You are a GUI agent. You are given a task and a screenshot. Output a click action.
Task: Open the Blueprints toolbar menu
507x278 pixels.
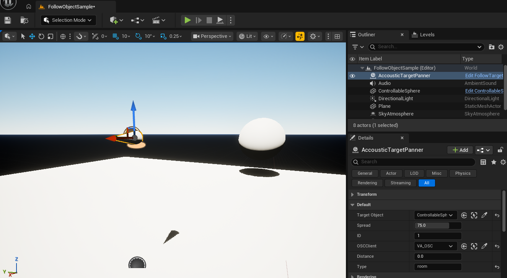tap(137, 20)
